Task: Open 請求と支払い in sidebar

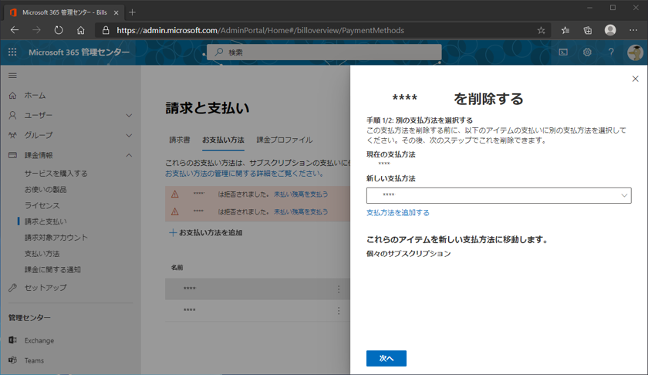Action: tap(46, 221)
